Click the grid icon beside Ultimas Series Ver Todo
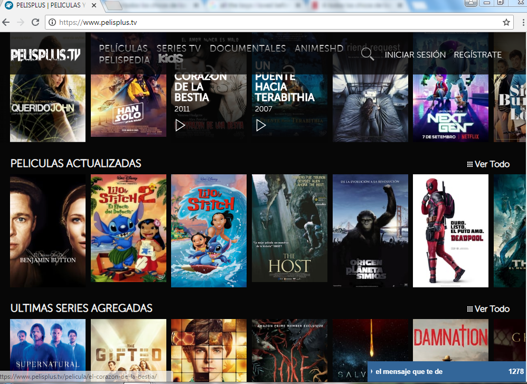This screenshot has height=384, width=527. point(469,309)
